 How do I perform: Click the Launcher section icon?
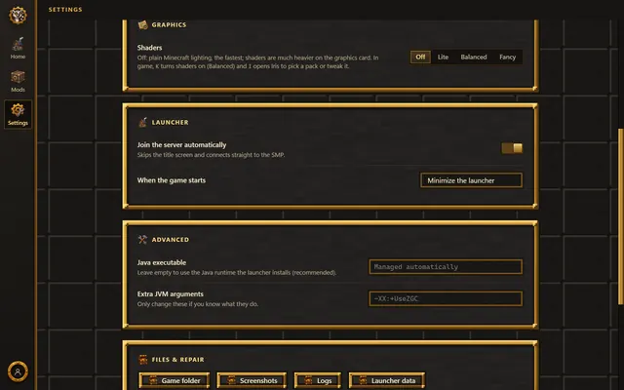[x=142, y=122]
